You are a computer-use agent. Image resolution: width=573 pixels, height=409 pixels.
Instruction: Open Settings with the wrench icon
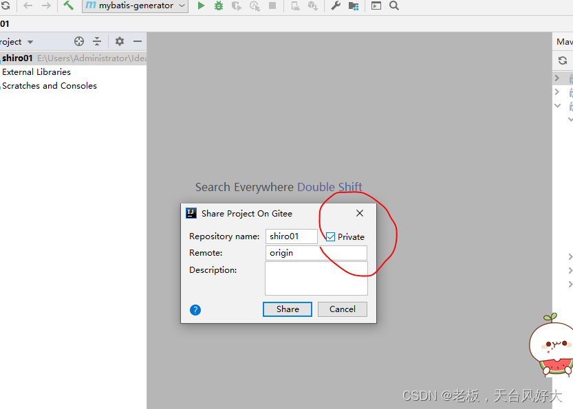[336, 5]
